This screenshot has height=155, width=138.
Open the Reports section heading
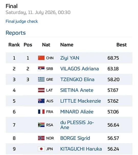point(16,33)
